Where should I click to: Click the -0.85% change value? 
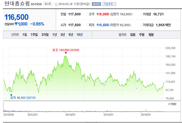tap(37, 24)
